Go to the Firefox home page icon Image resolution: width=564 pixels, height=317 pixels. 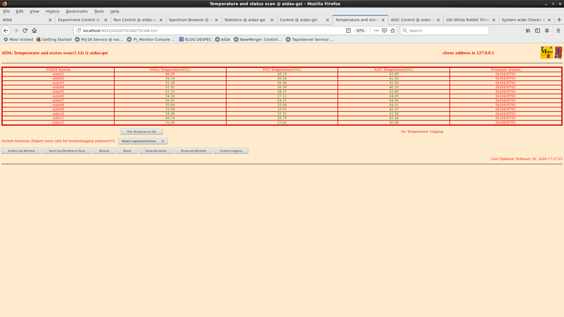(x=34, y=31)
